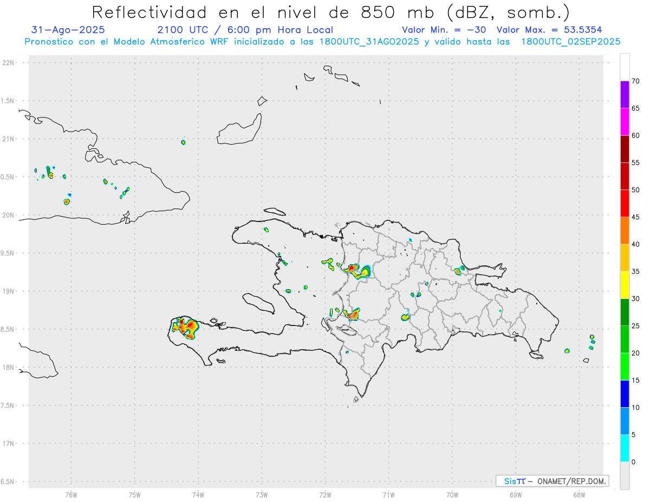
Task: Select the light blue 5–10 dBZ band
Action: tap(625, 421)
